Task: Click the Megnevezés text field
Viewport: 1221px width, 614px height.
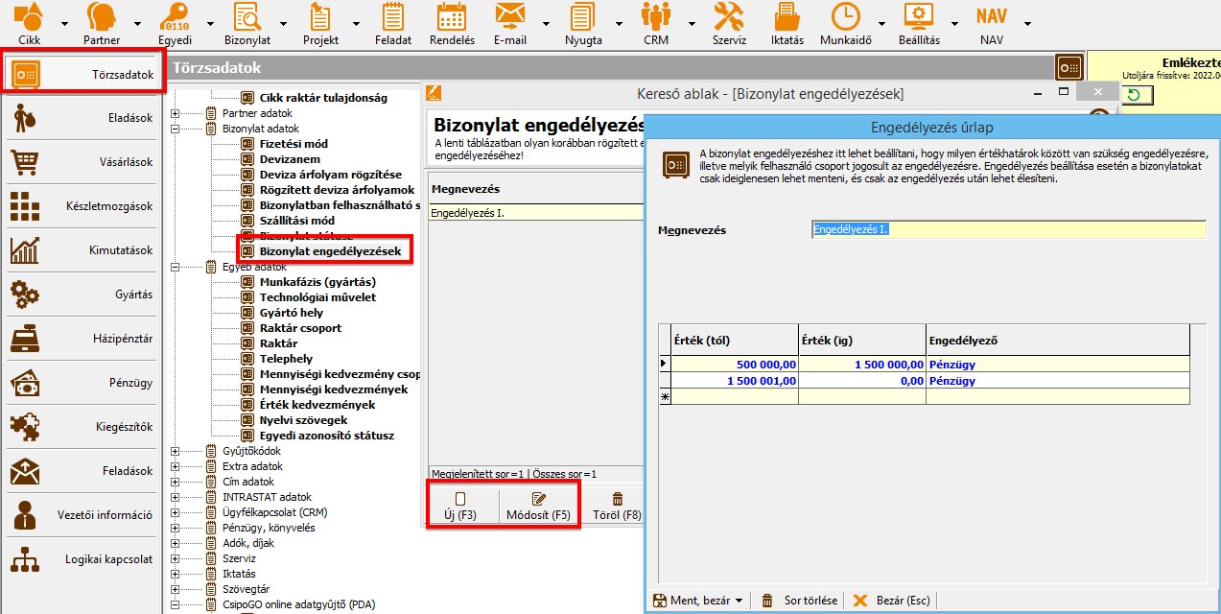Action: (x=1007, y=229)
